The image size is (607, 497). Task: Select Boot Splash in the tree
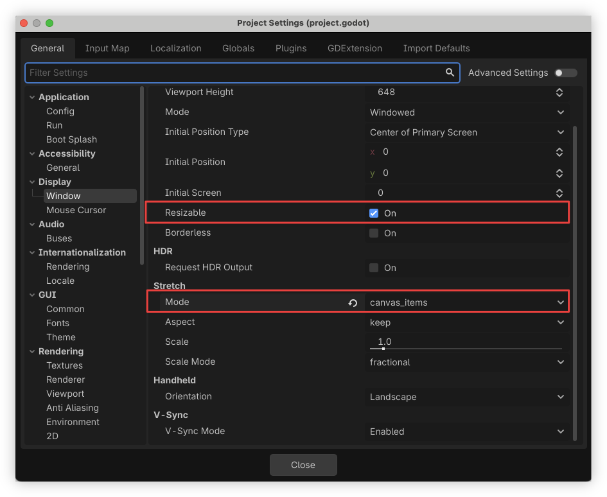pyautogui.click(x=71, y=139)
